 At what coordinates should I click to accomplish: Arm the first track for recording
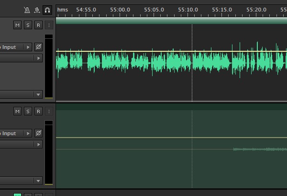(38, 25)
